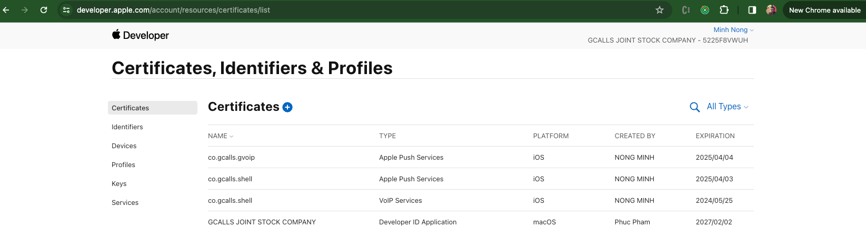The width and height of the screenshot is (866, 227).
Task: Navigate to Keys section
Action: tap(119, 184)
